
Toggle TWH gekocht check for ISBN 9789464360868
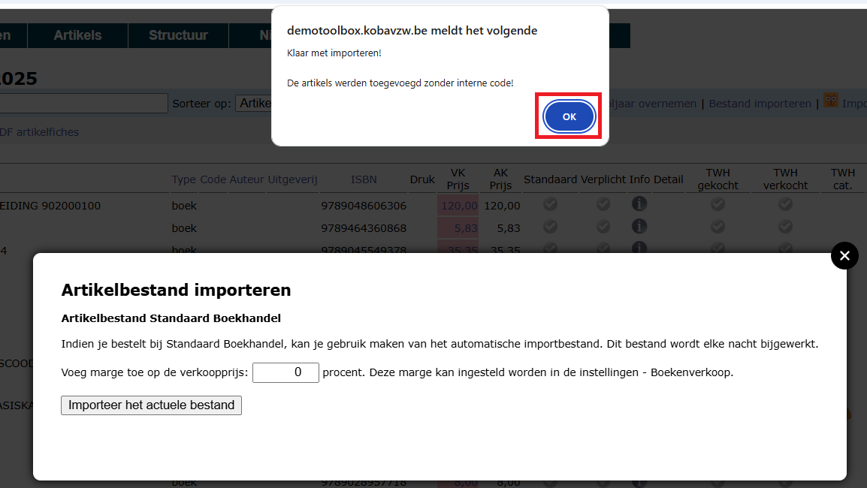717,227
